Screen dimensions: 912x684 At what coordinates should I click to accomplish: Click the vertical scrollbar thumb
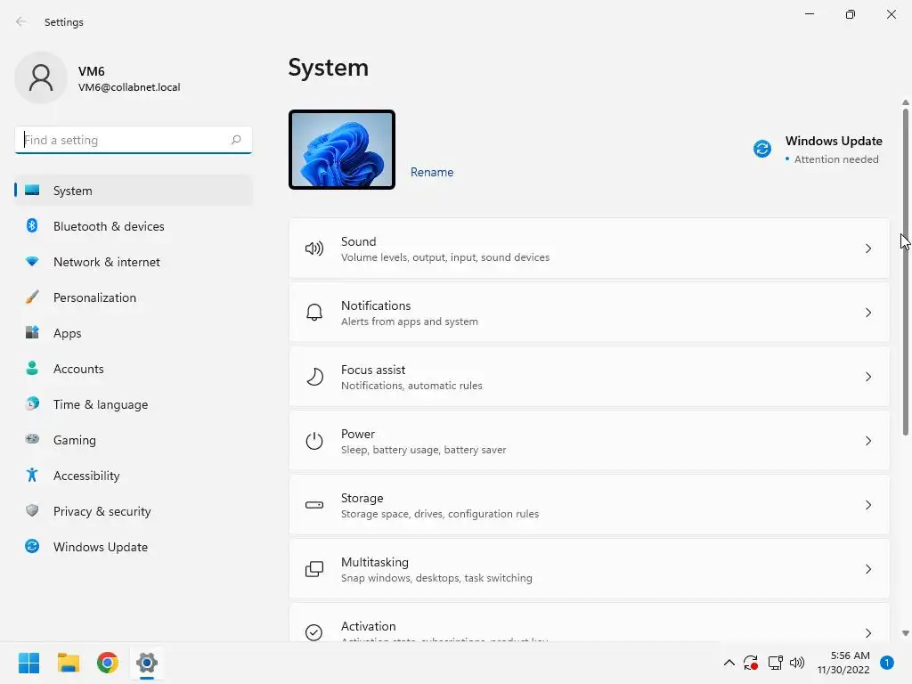point(906,272)
